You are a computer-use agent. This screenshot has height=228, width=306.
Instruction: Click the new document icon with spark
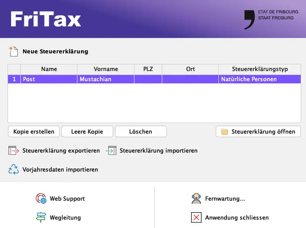point(13,51)
